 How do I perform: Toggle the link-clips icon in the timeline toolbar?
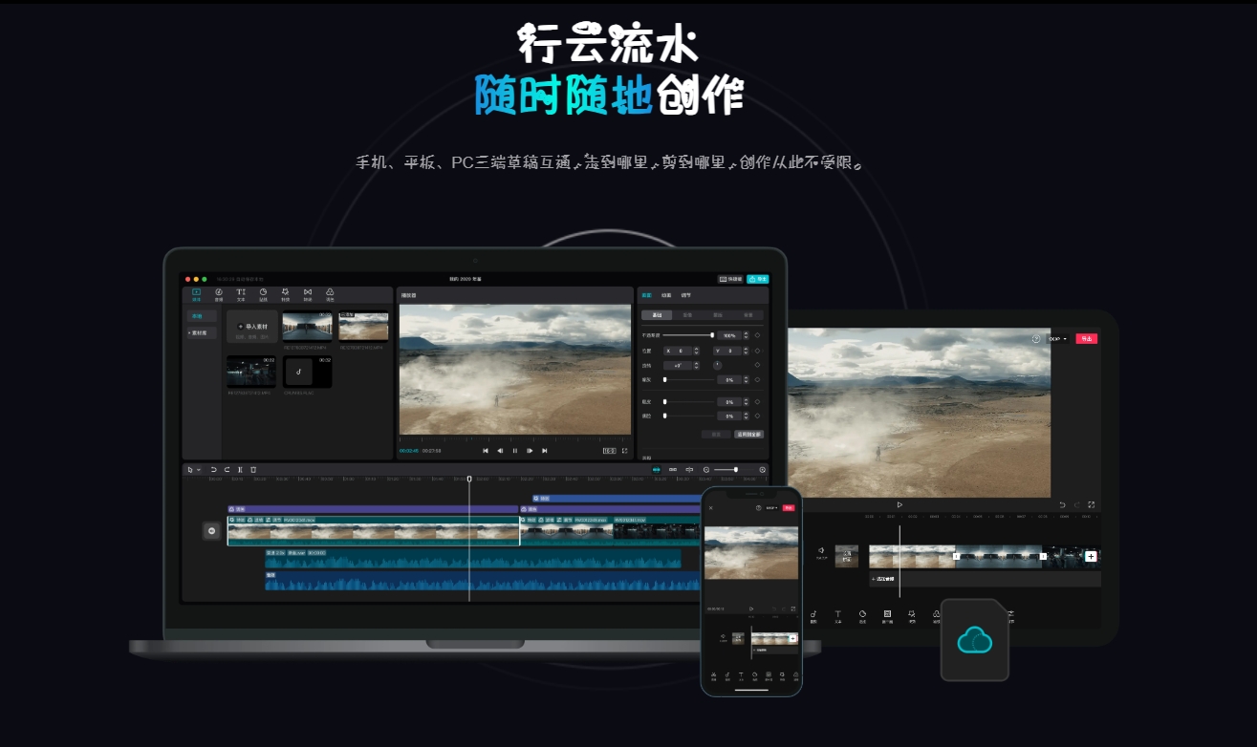pyautogui.click(x=672, y=468)
